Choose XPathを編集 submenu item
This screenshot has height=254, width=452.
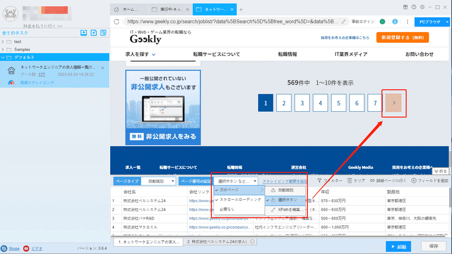pyautogui.click(x=285, y=209)
